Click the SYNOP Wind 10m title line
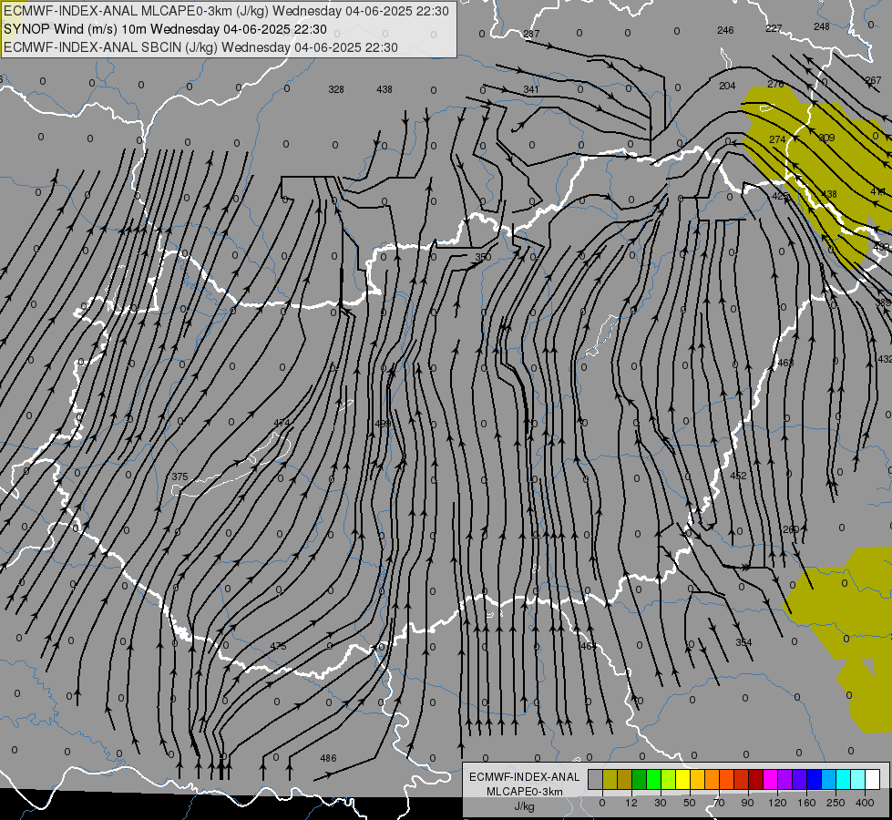 point(166,29)
